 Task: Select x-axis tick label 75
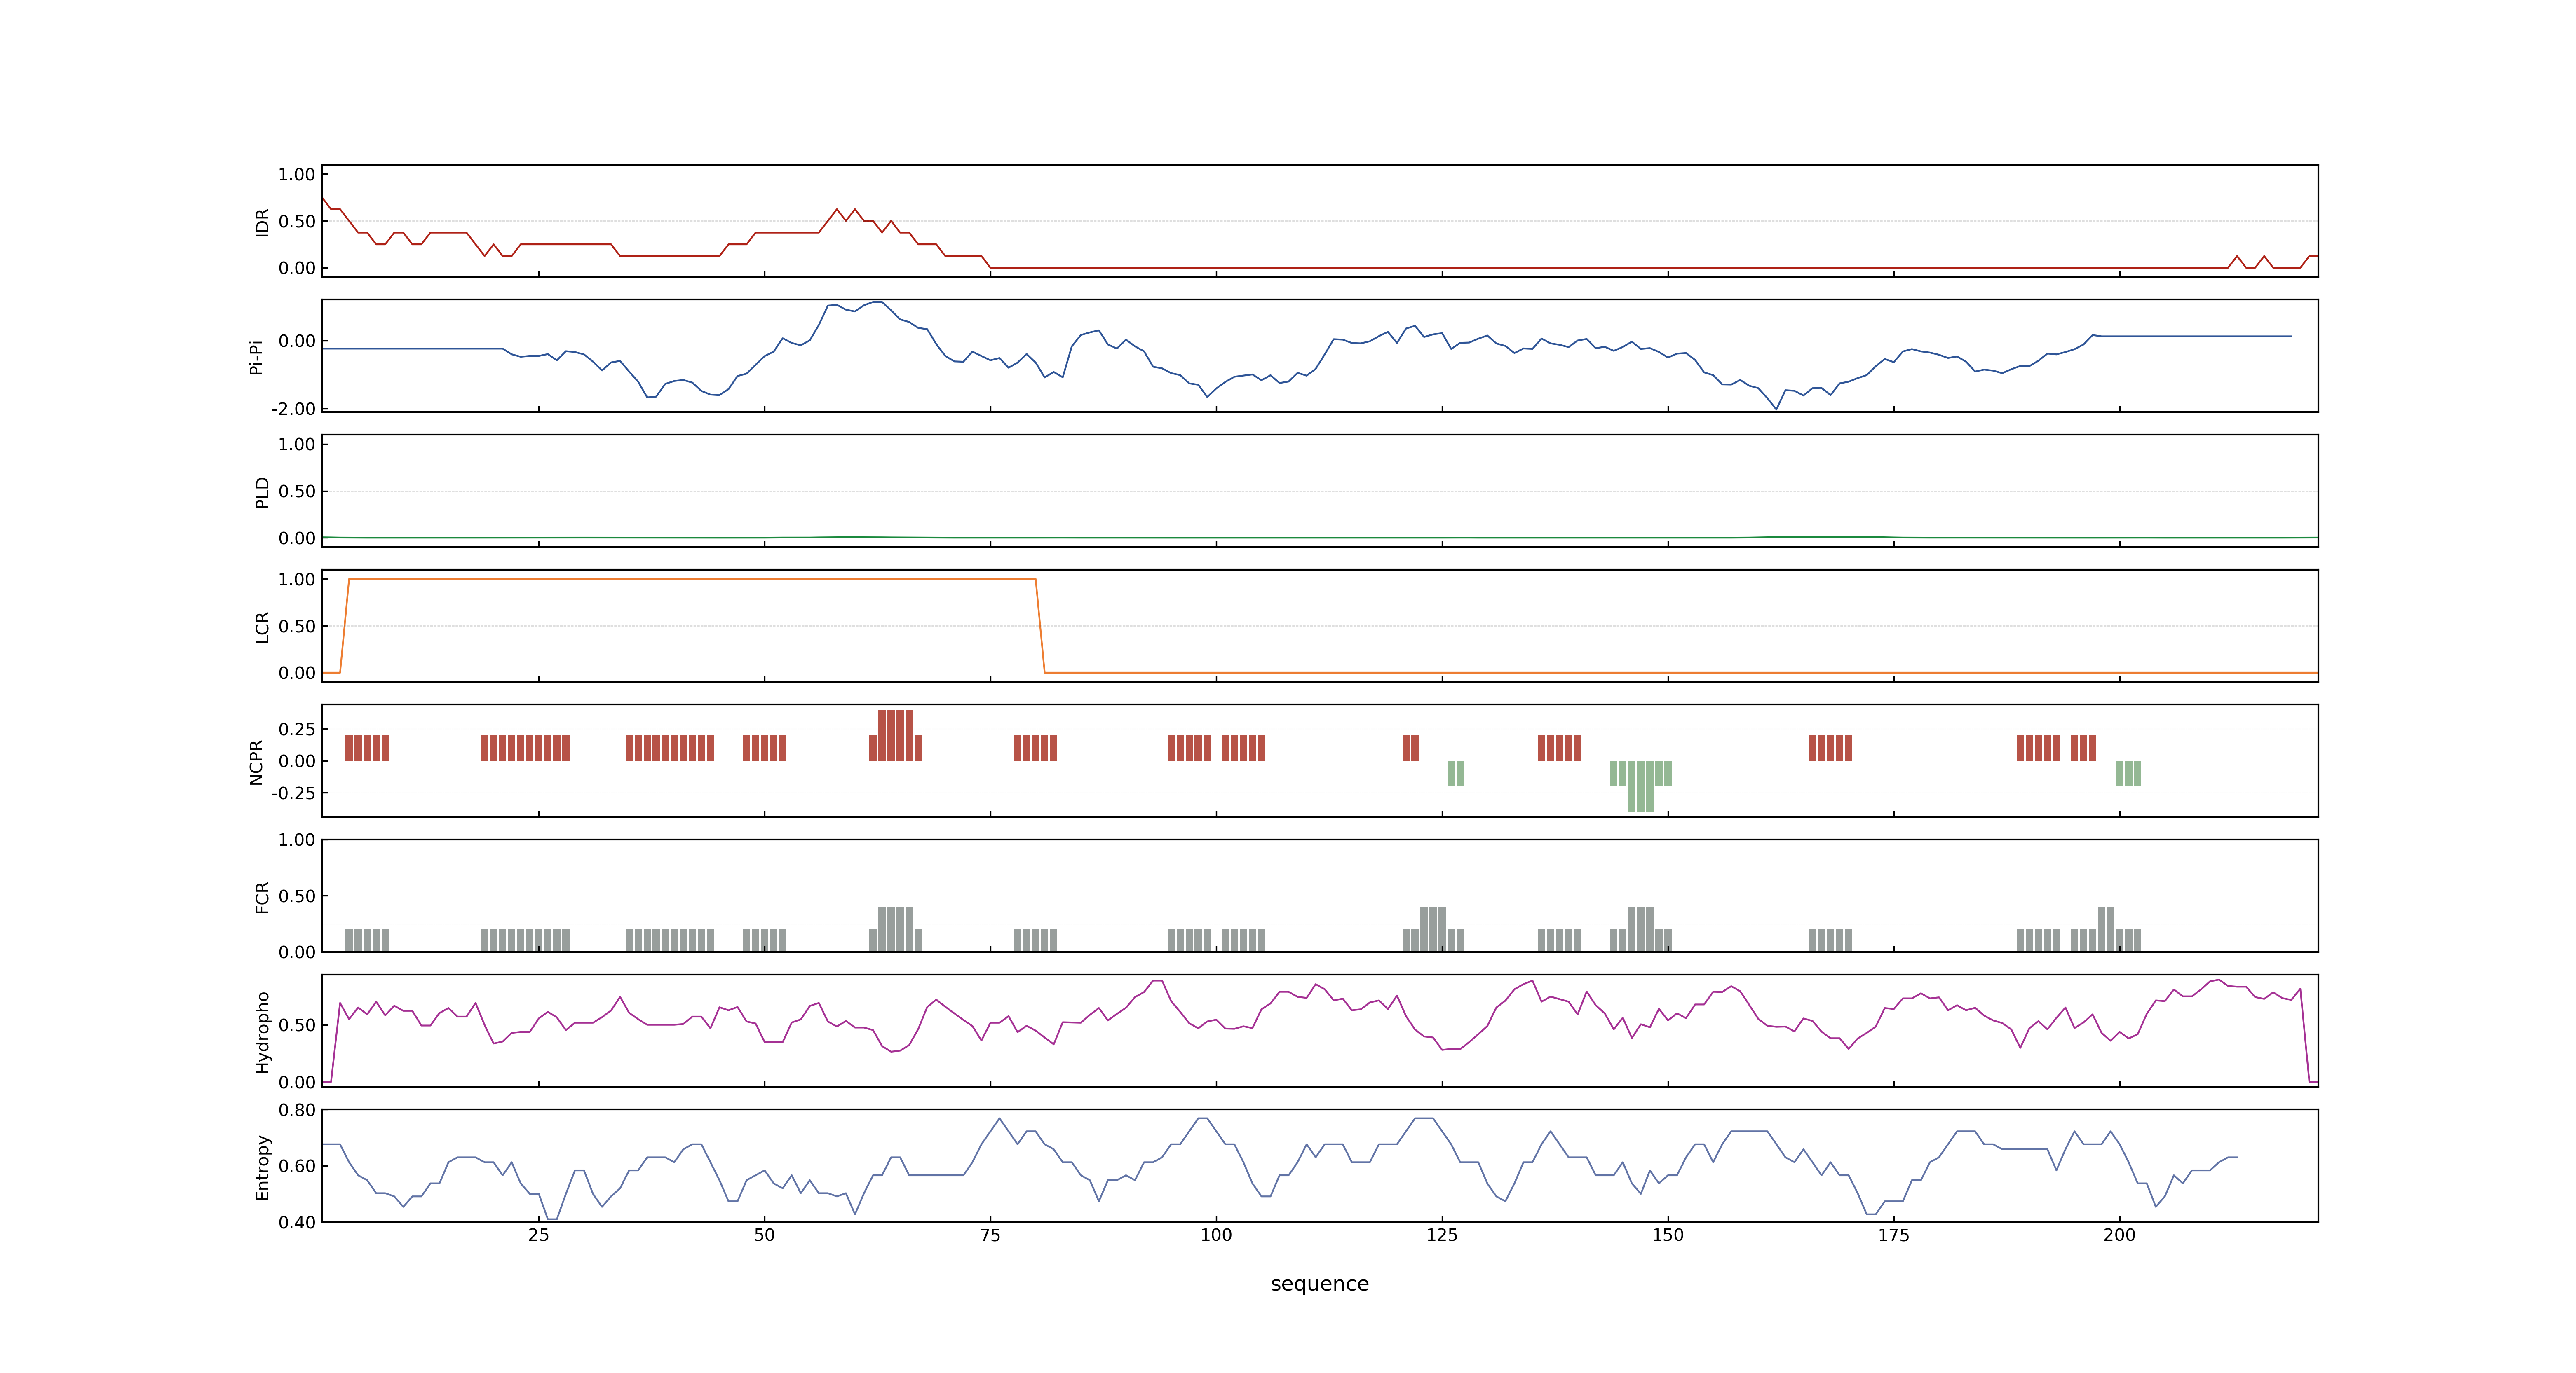(x=990, y=1234)
